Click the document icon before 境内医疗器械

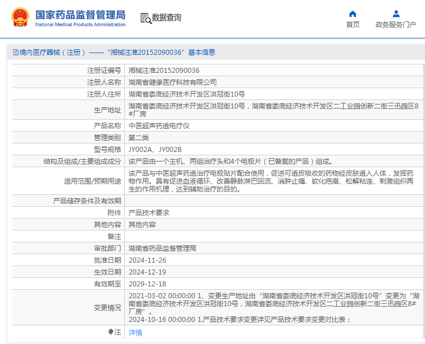tap(16, 53)
